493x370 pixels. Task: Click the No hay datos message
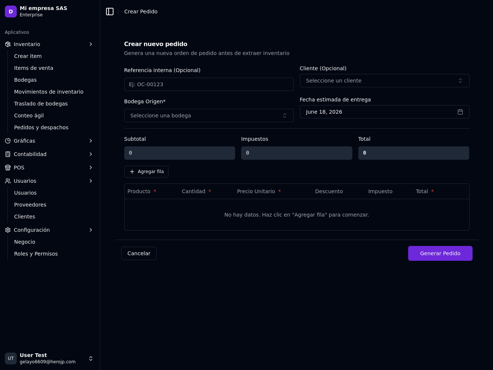coord(297,215)
